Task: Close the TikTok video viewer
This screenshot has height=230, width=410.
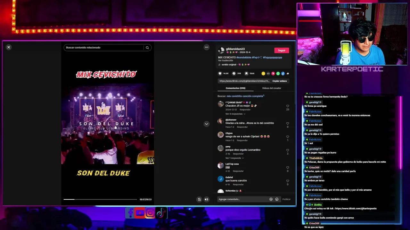Action: coord(9,47)
